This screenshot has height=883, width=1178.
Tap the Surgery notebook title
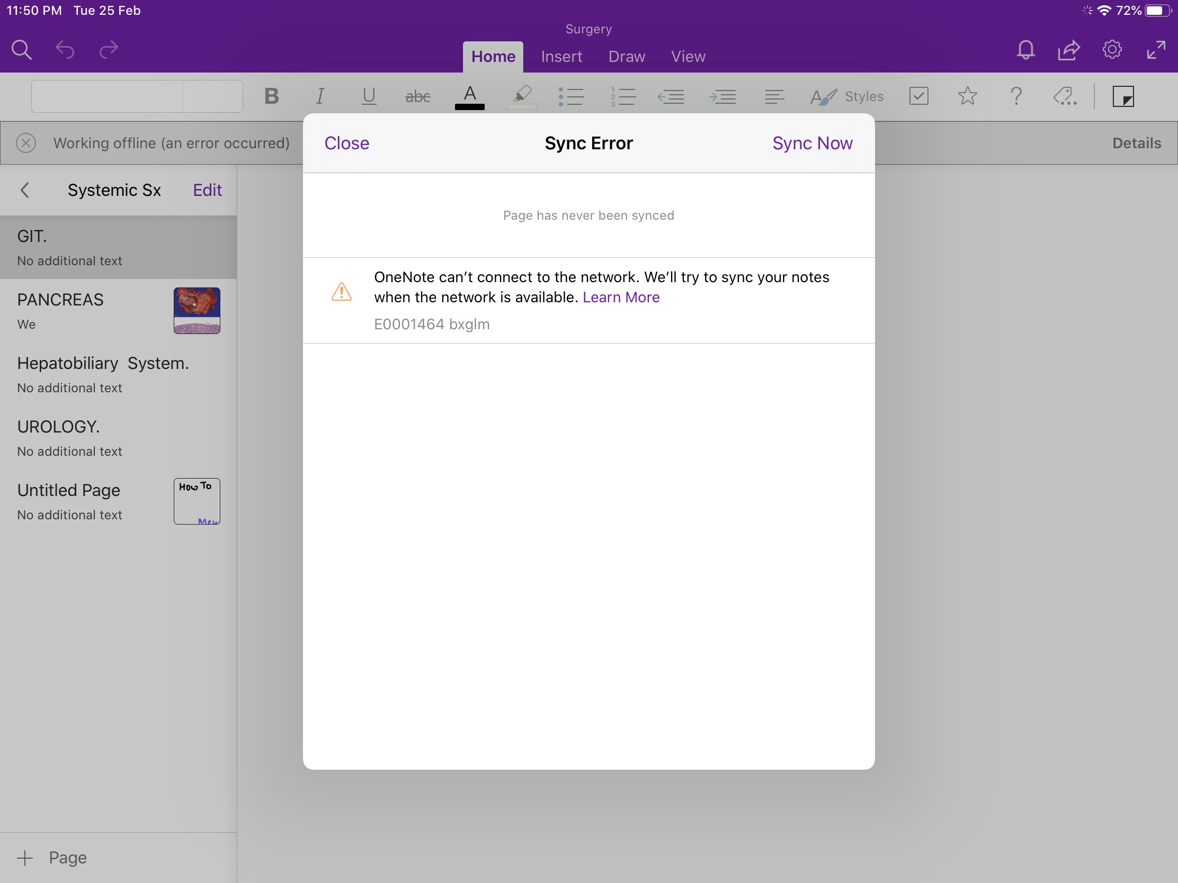coord(588,29)
